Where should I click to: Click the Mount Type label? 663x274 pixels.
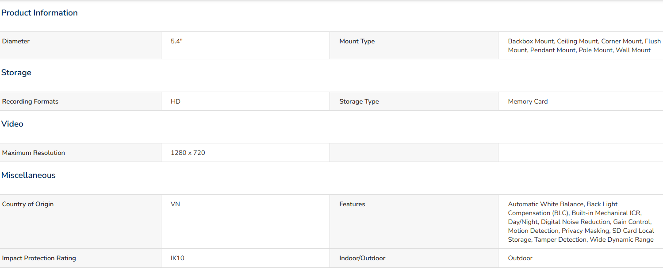357,41
